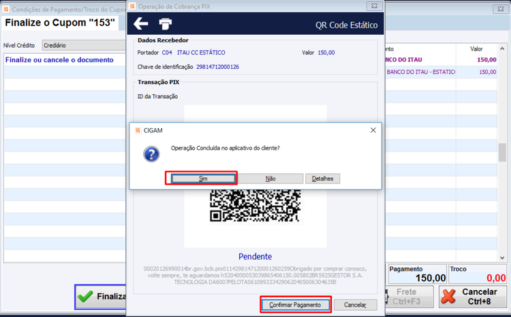Click the Frete Ctrl+F3 button
Screen dimensions: 511x317
click(x=409, y=297)
